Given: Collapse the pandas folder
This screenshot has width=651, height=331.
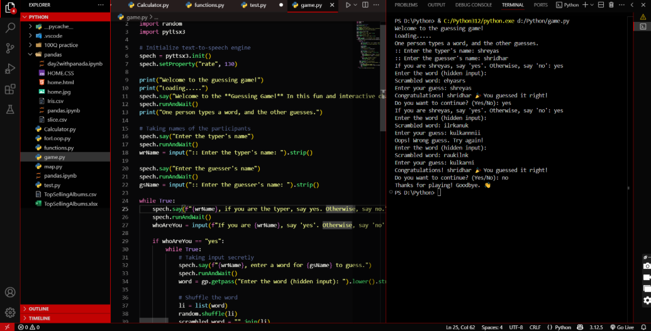Looking at the screenshot, I should [52, 55].
